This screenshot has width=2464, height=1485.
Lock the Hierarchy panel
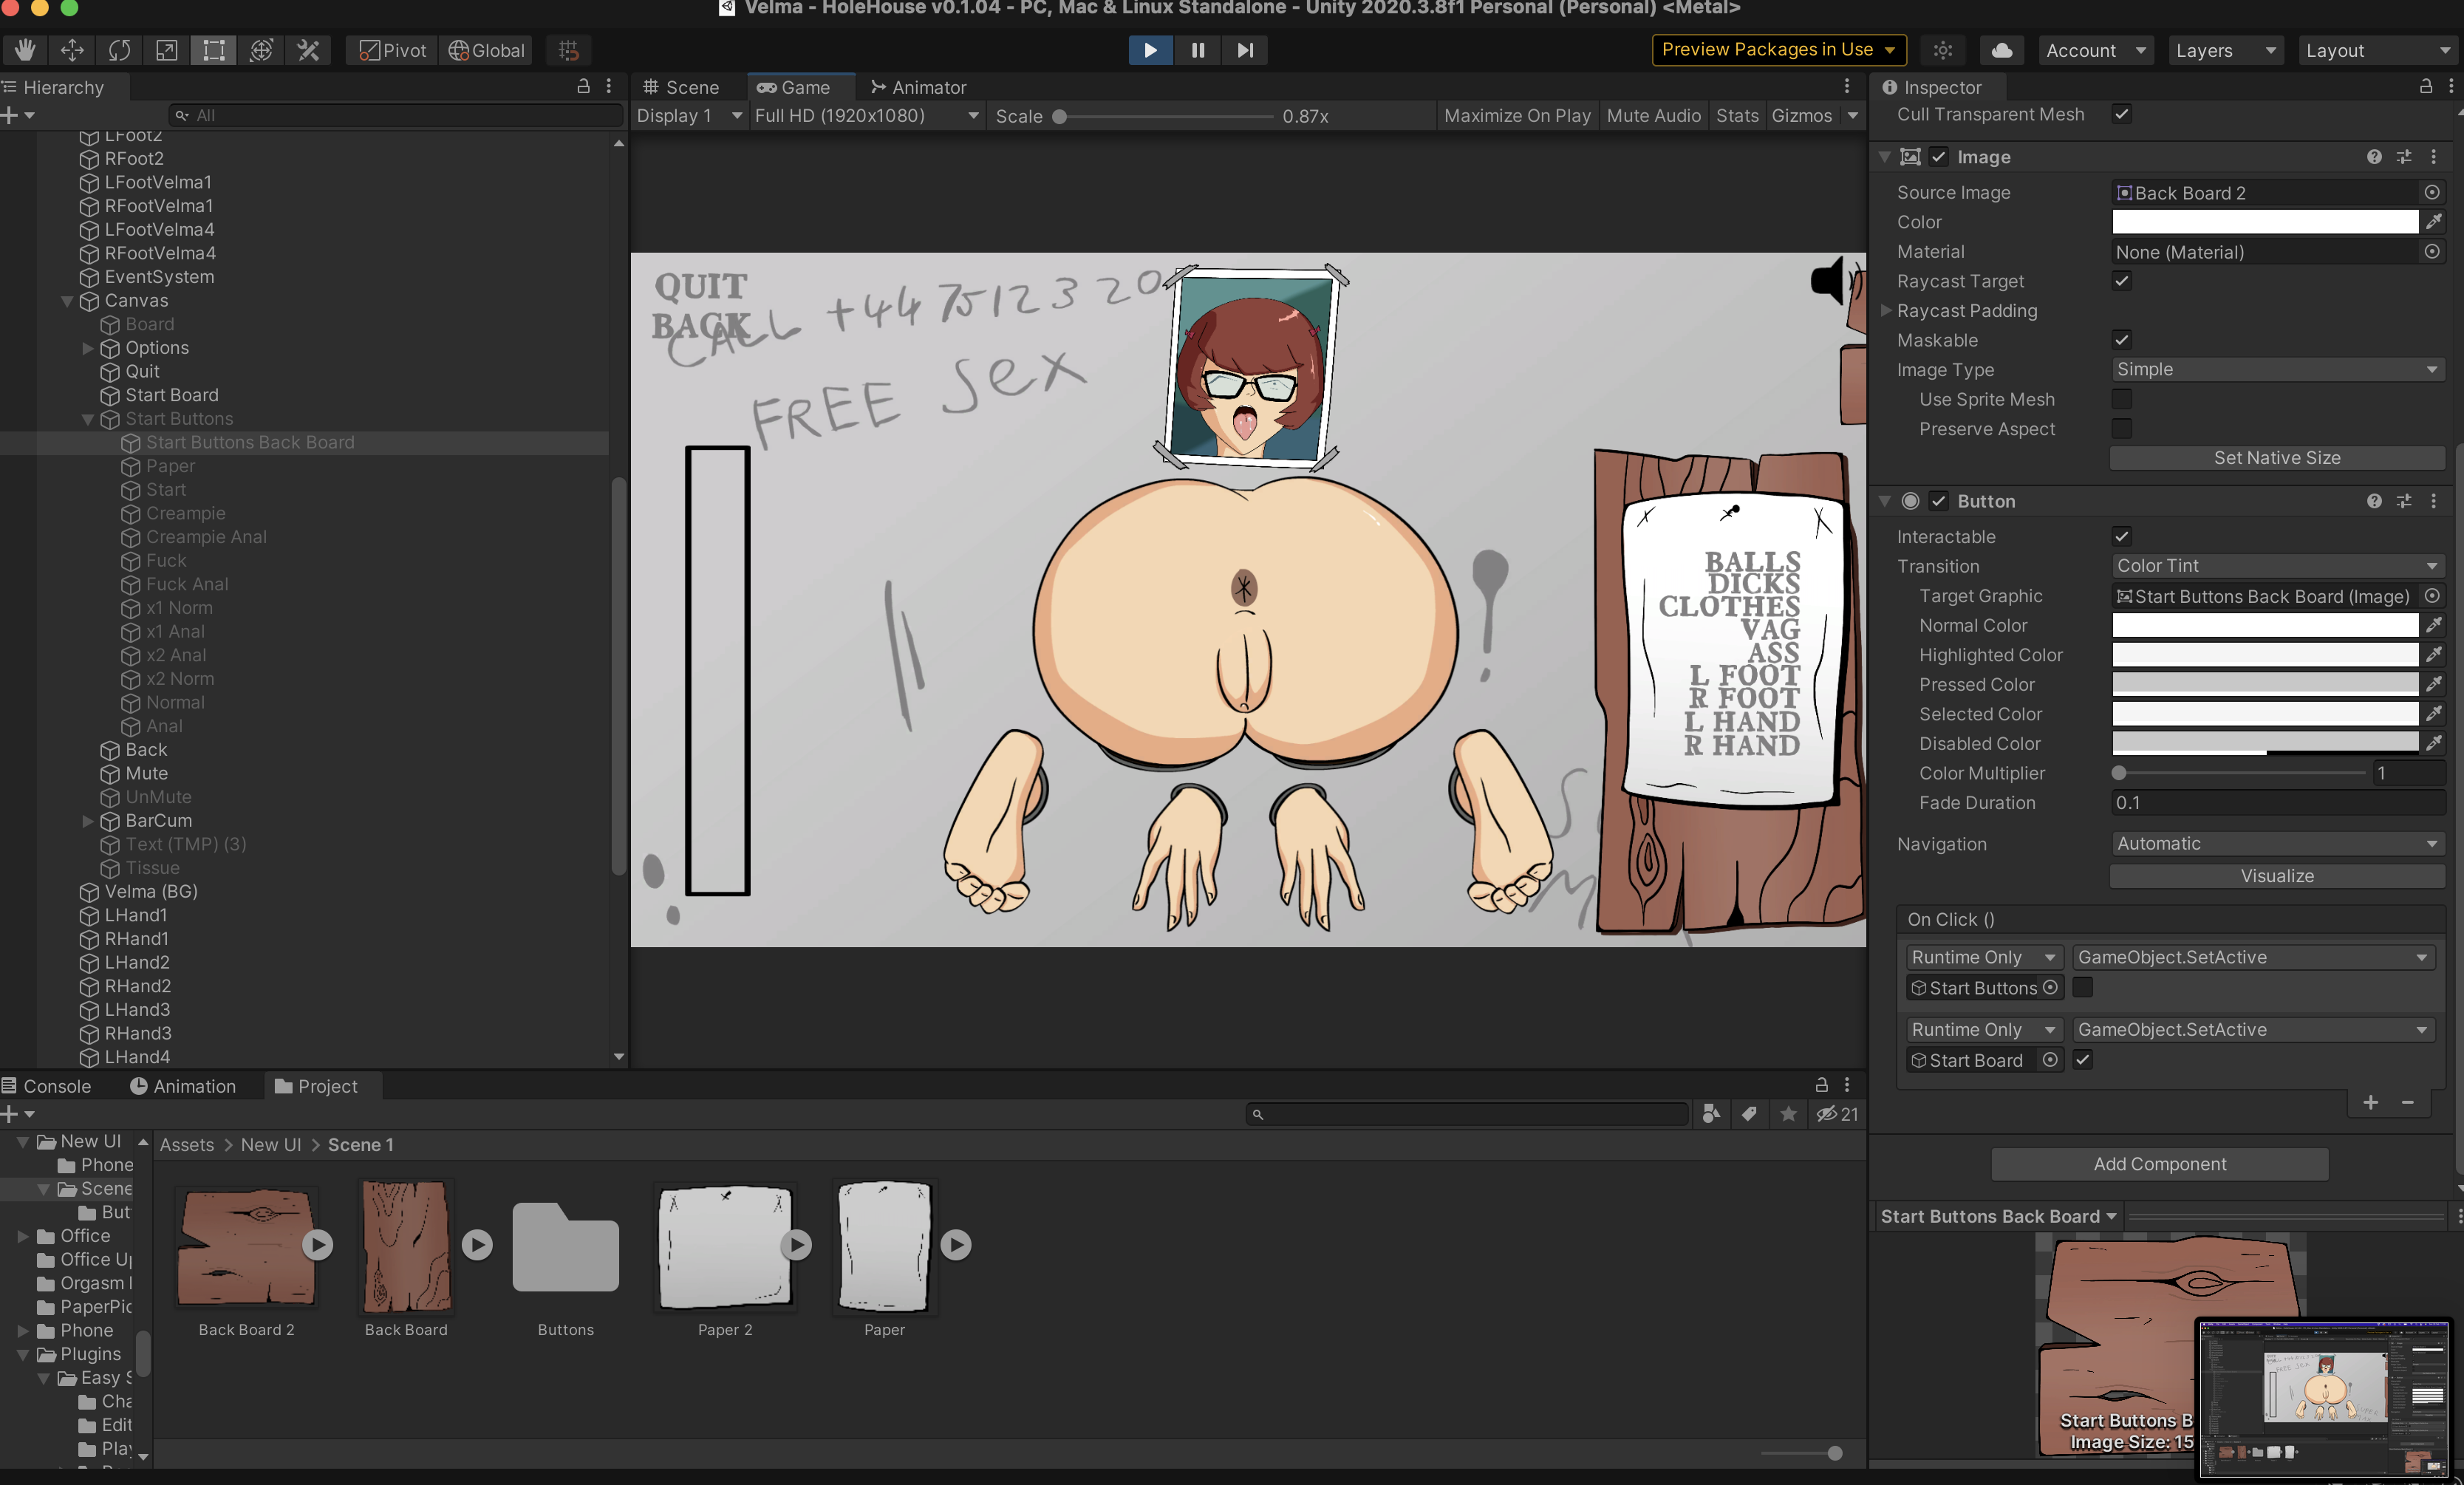pyautogui.click(x=583, y=87)
